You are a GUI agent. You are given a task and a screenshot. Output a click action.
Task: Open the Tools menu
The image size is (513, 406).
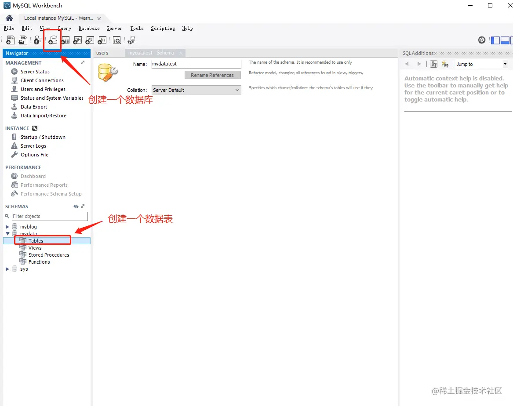coord(137,28)
